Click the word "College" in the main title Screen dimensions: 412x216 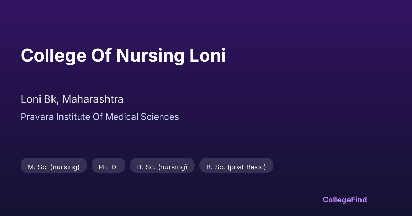point(54,56)
